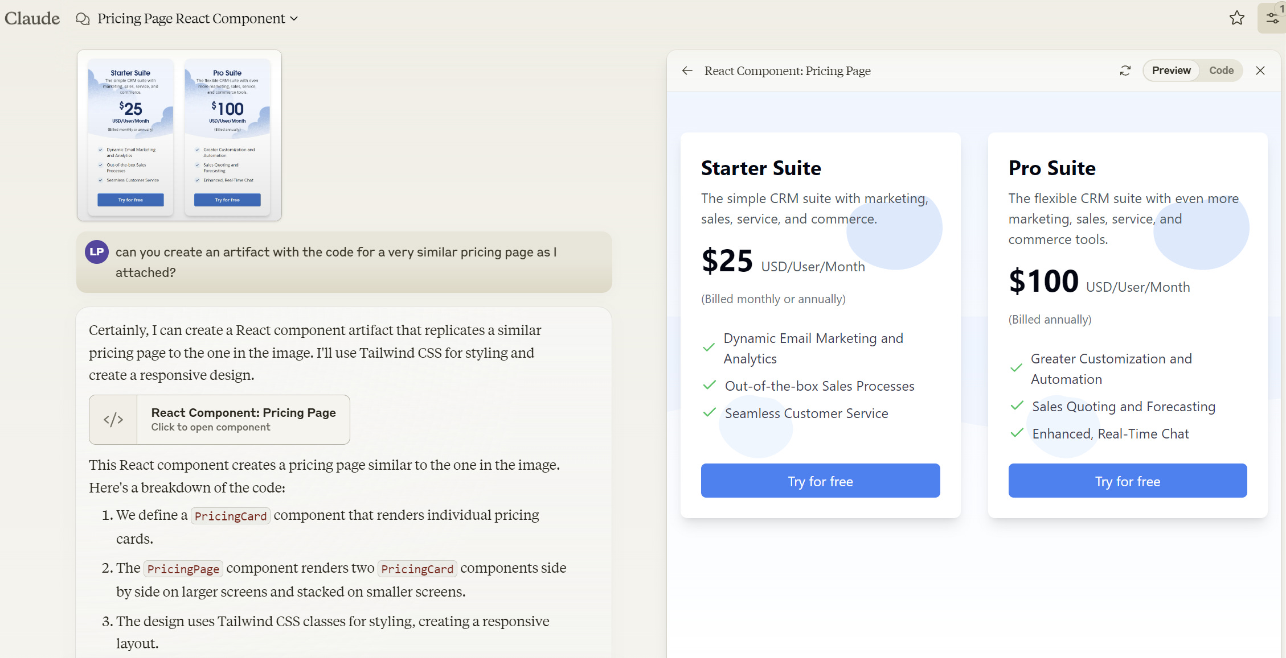Click Try for free under Starter Suite
Viewport: 1286px width, 658px height.
pyautogui.click(x=820, y=481)
